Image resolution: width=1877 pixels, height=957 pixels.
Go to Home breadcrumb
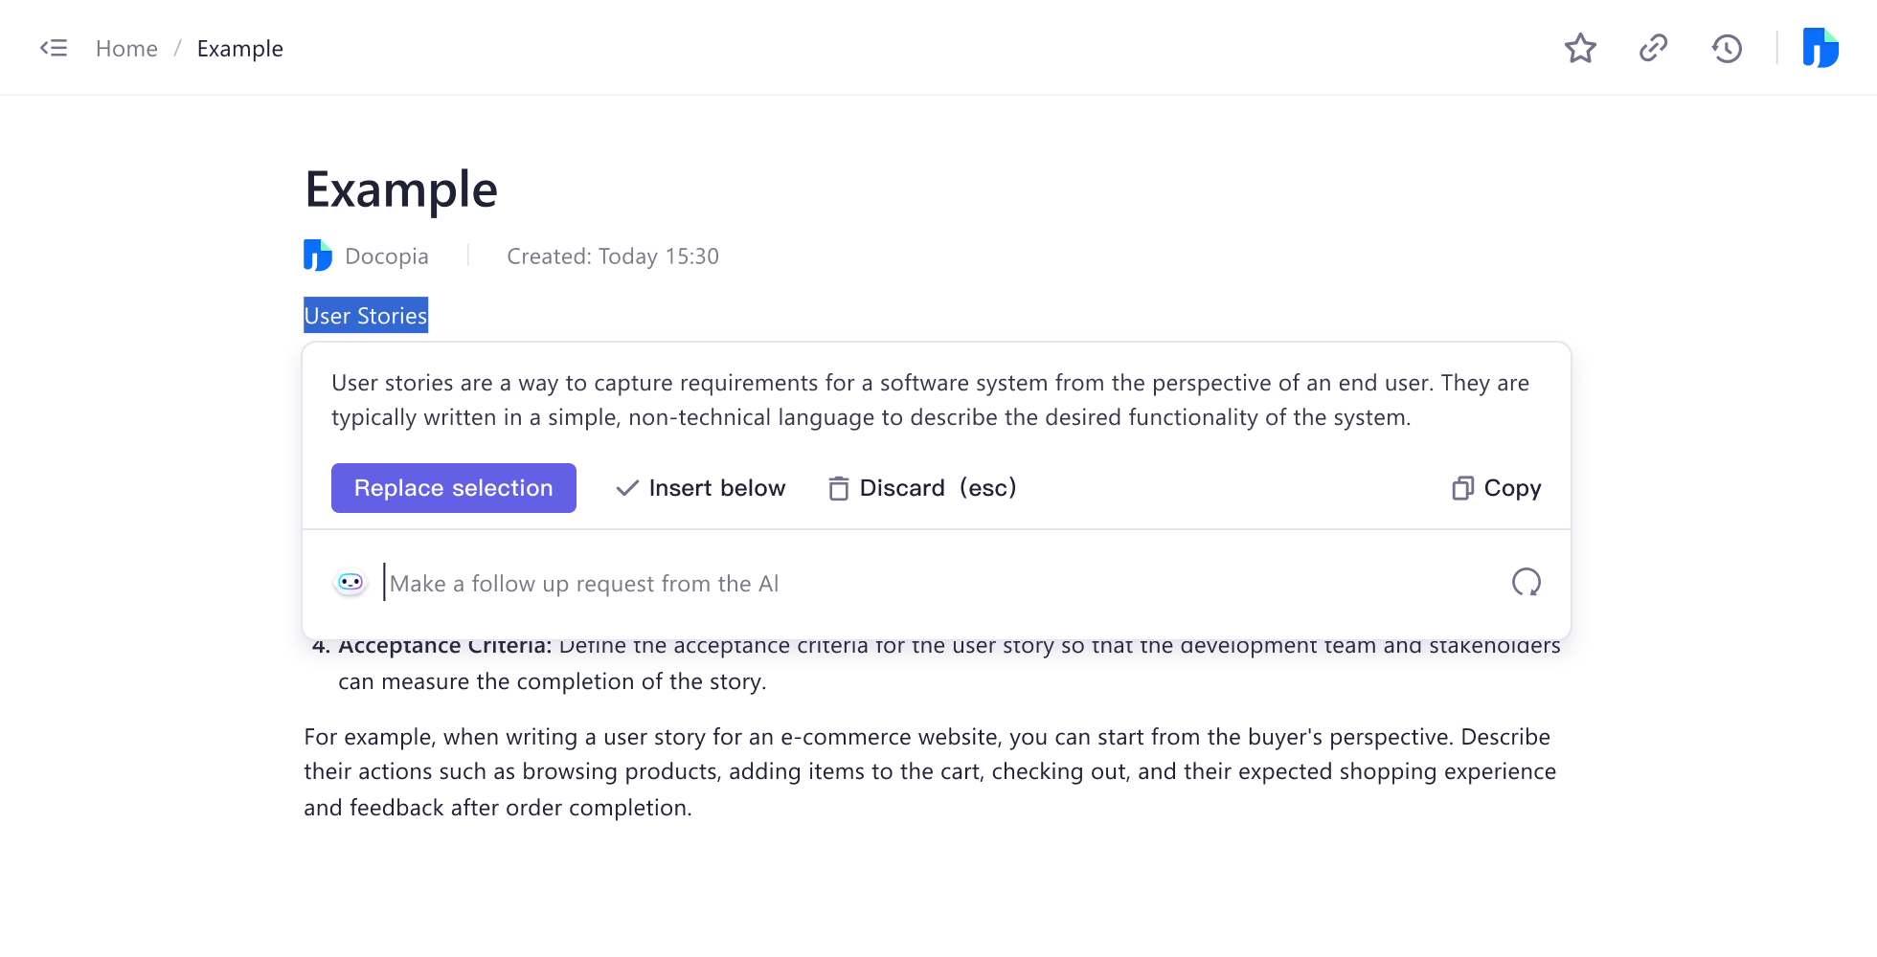click(x=126, y=49)
